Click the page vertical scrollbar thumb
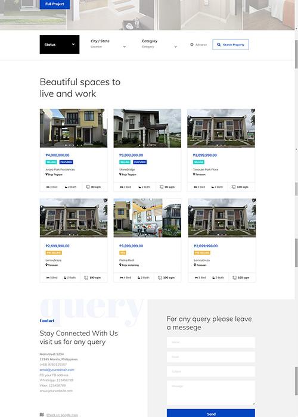Image resolution: width=298 pixels, height=417 pixels. (x=296, y=55)
